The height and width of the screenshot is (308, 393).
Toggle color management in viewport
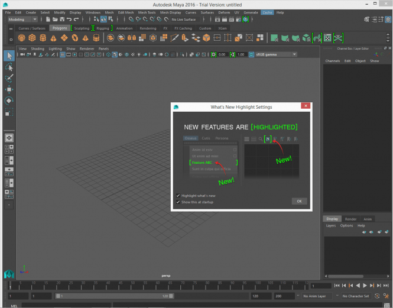[251, 54]
